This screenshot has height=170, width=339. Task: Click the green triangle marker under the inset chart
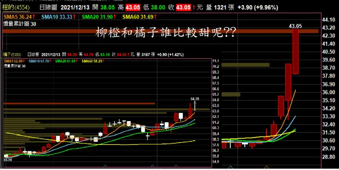(105, 166)
